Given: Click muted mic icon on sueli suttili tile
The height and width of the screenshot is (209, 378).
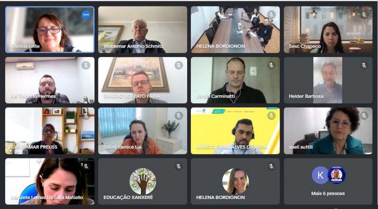Looking at the screenshot, I should pos(364,116).
